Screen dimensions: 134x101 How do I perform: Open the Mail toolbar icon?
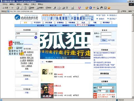click(59, 8)
